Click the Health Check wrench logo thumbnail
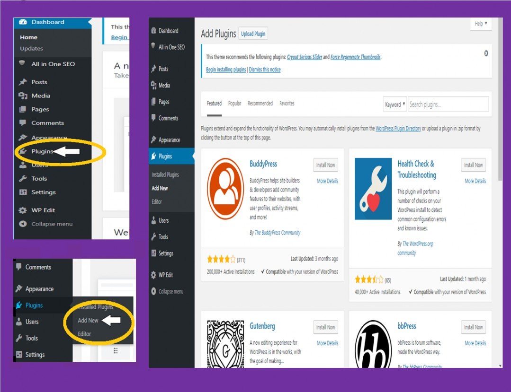 [373, 189]
